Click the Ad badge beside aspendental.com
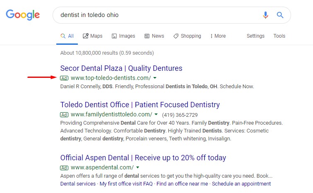 (64, 168)
